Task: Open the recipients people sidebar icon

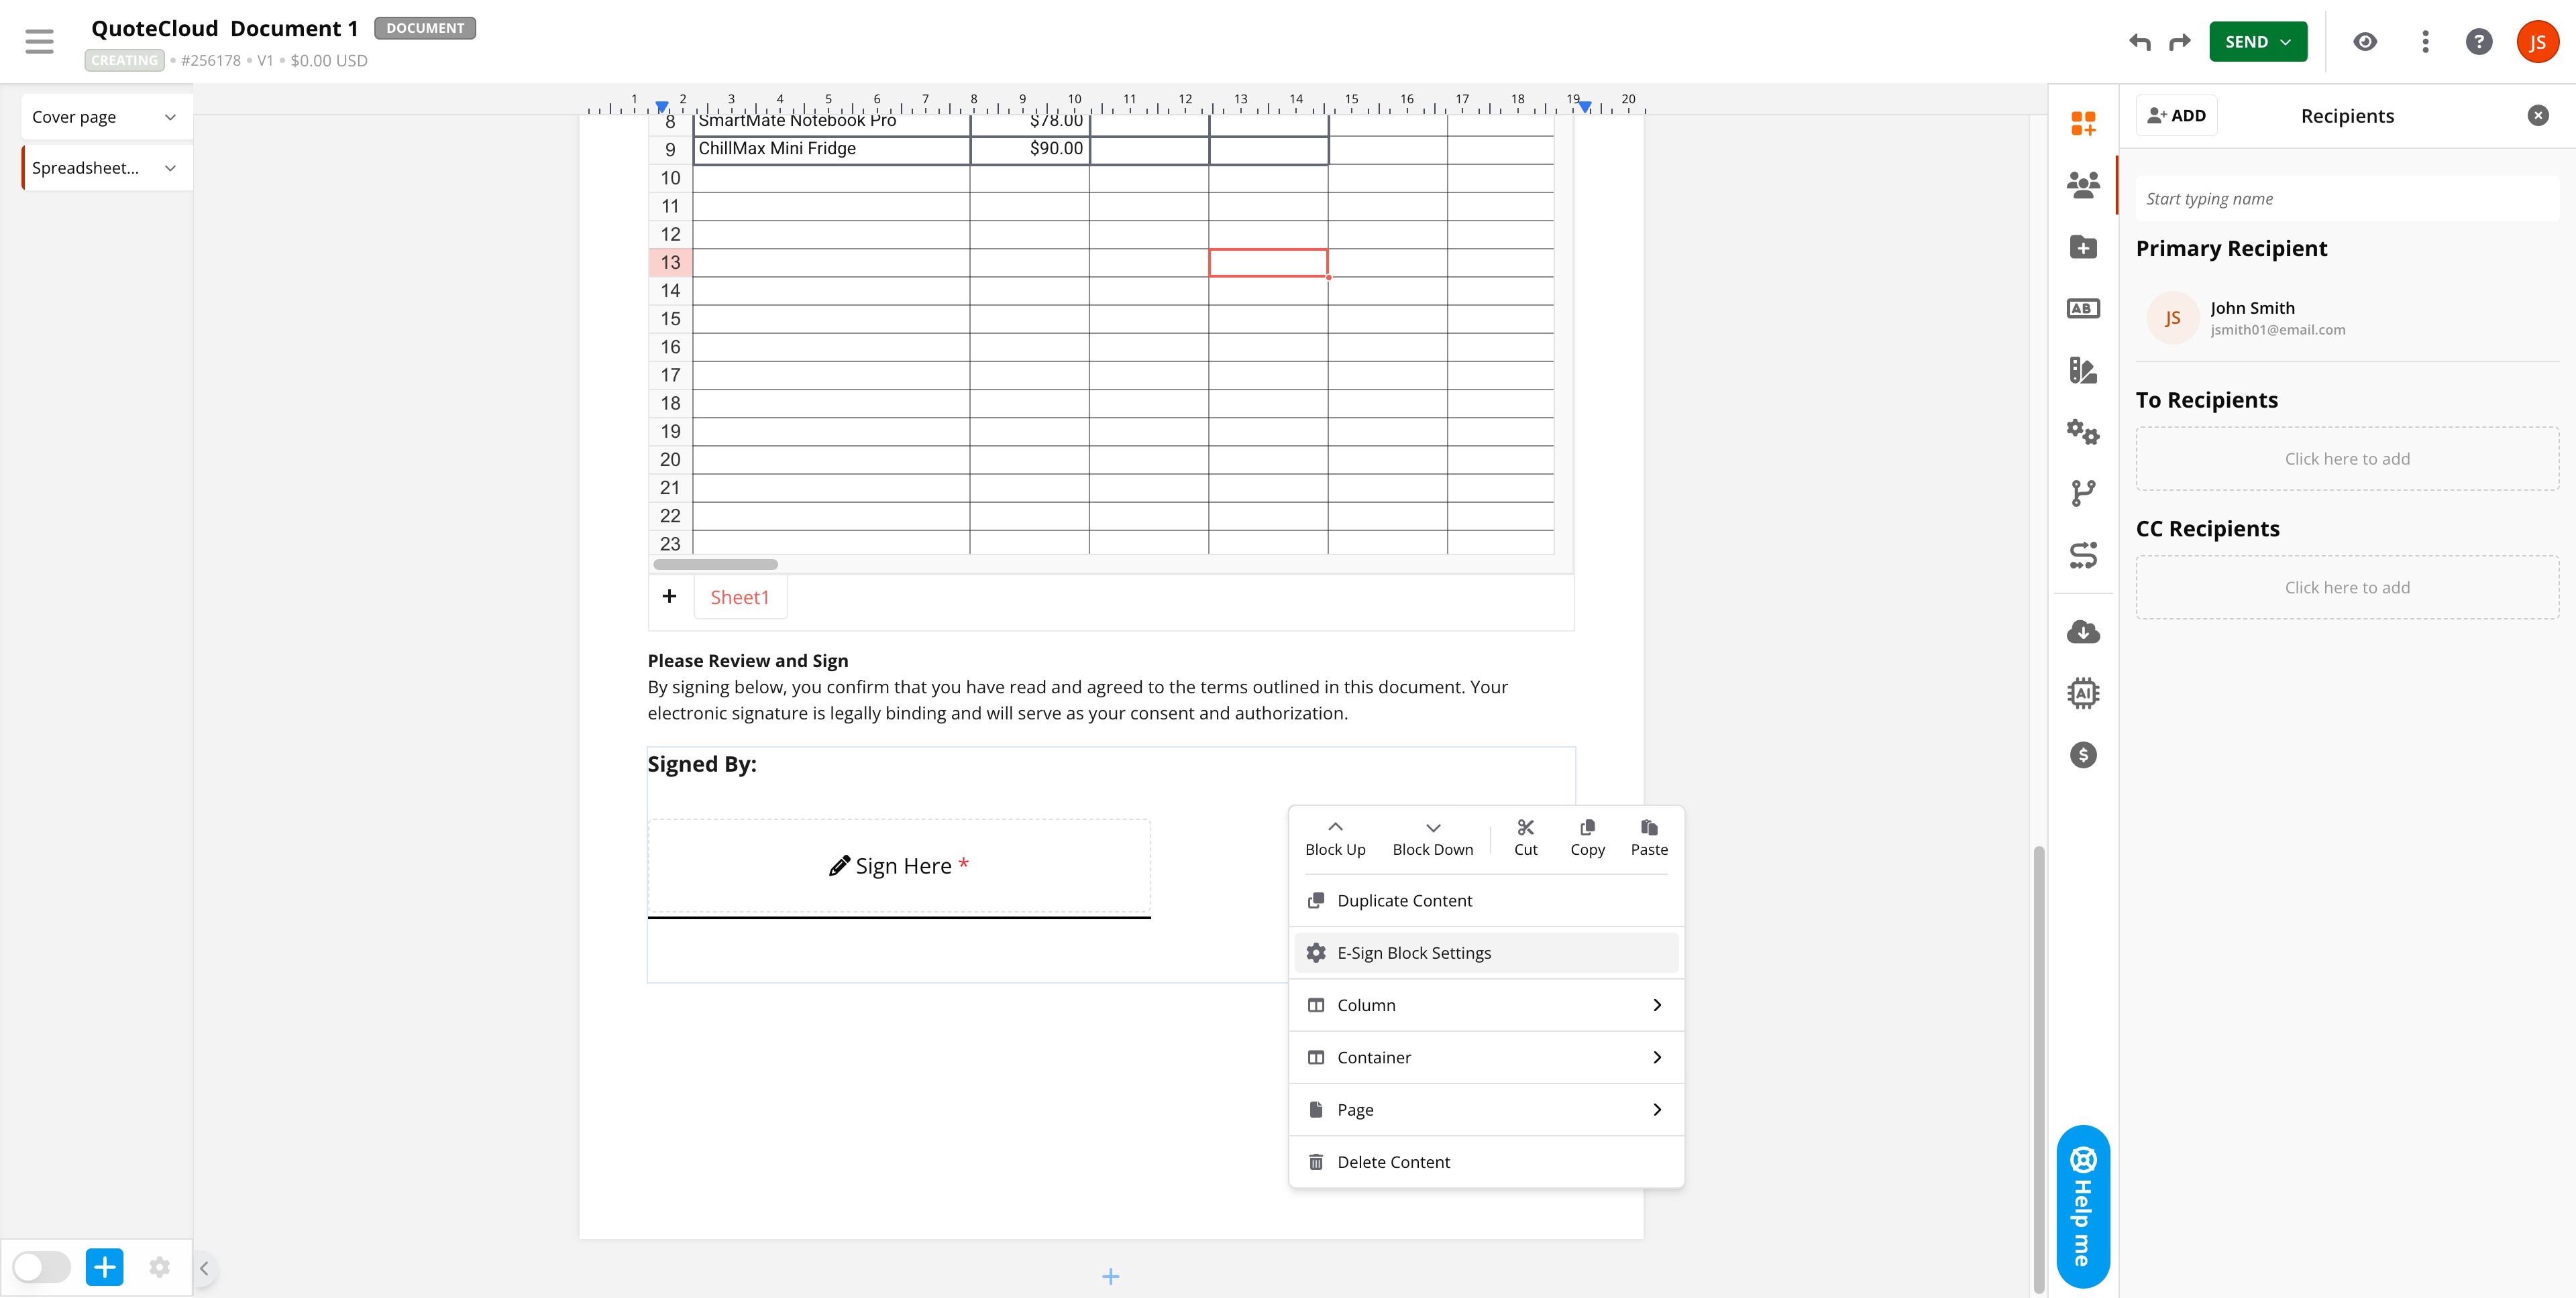Action: 2083,185
